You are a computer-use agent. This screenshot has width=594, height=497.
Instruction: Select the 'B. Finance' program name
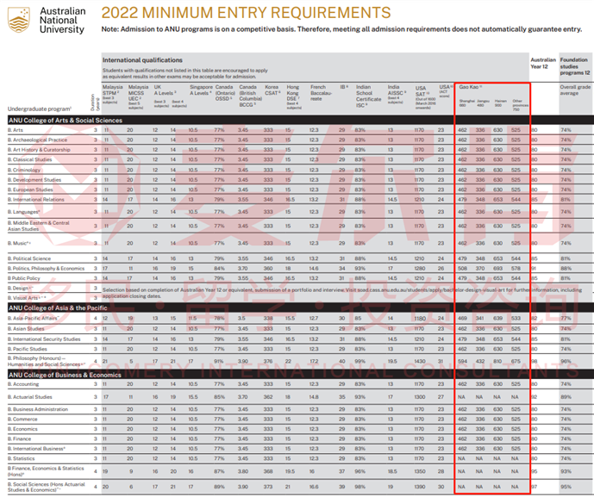tap(19, 438)
